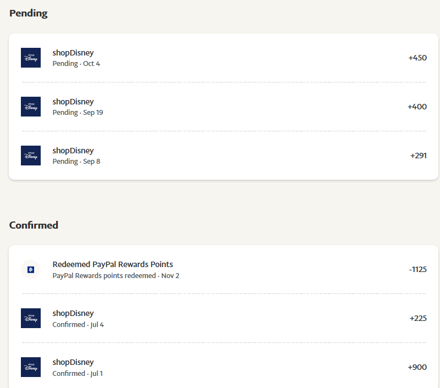Click the Confirmed section heading

point(34,225)
